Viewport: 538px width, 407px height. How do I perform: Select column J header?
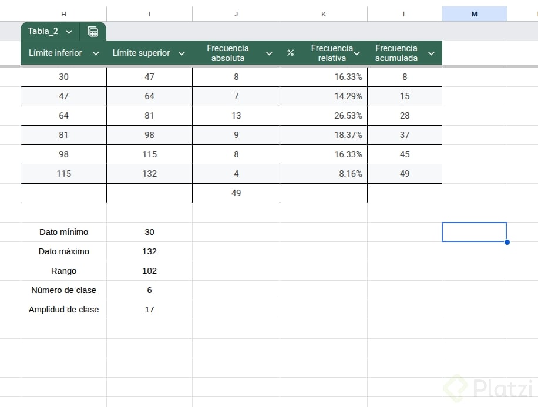236,14
